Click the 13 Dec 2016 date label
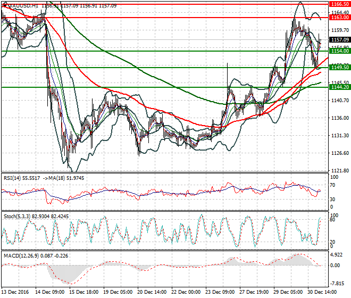The height and width of the screenshot is (298, 351). [15, 292]
